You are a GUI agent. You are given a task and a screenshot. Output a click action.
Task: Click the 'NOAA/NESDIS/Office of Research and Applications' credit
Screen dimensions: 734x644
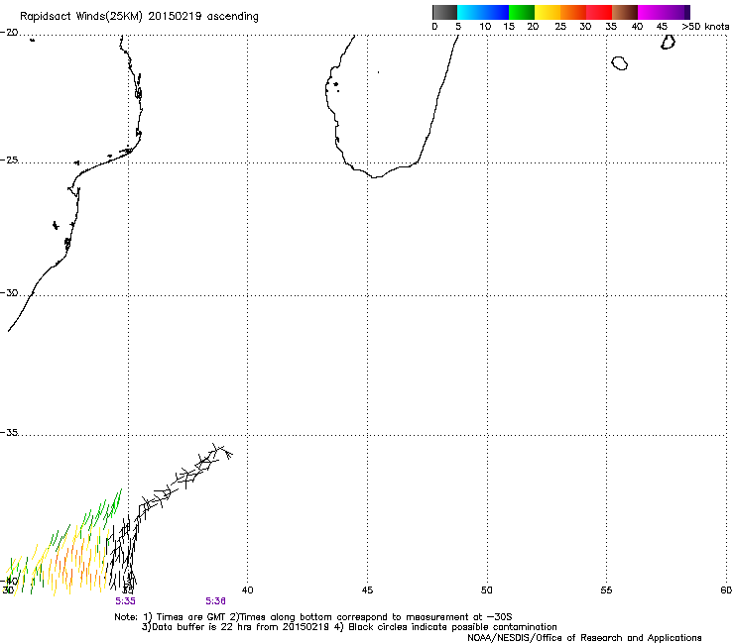point(584,638)
